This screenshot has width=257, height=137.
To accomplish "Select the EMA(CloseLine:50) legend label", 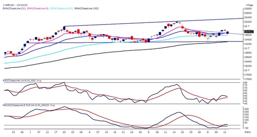I will point(61,8).
